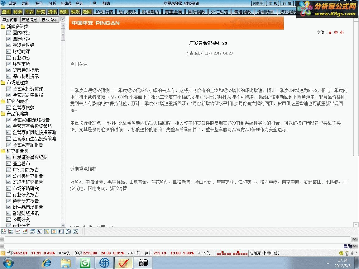Open the green G application on taskbar

tap(85, 263)
